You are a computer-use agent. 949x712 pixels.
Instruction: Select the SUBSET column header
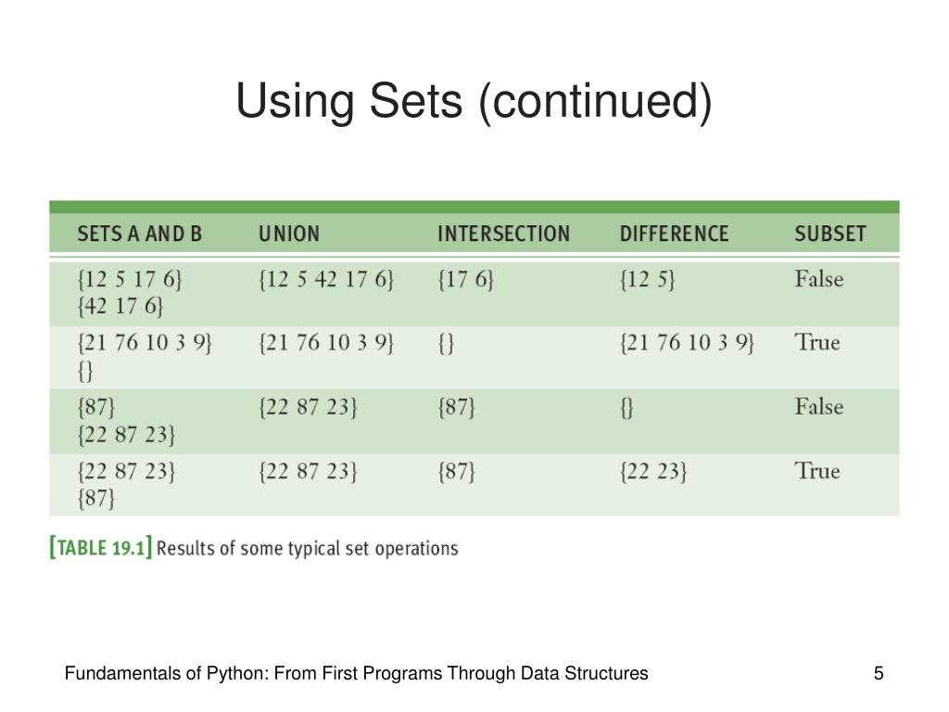point(829,234)
